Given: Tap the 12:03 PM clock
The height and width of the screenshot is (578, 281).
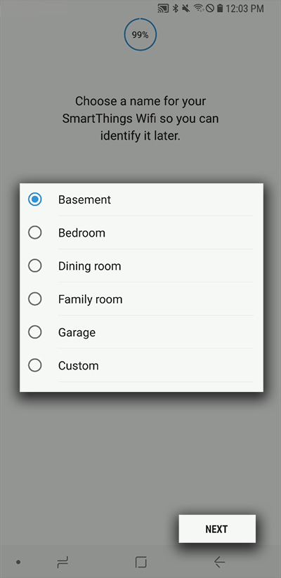Looking at the screenshot, I should [x=245, y=8].
